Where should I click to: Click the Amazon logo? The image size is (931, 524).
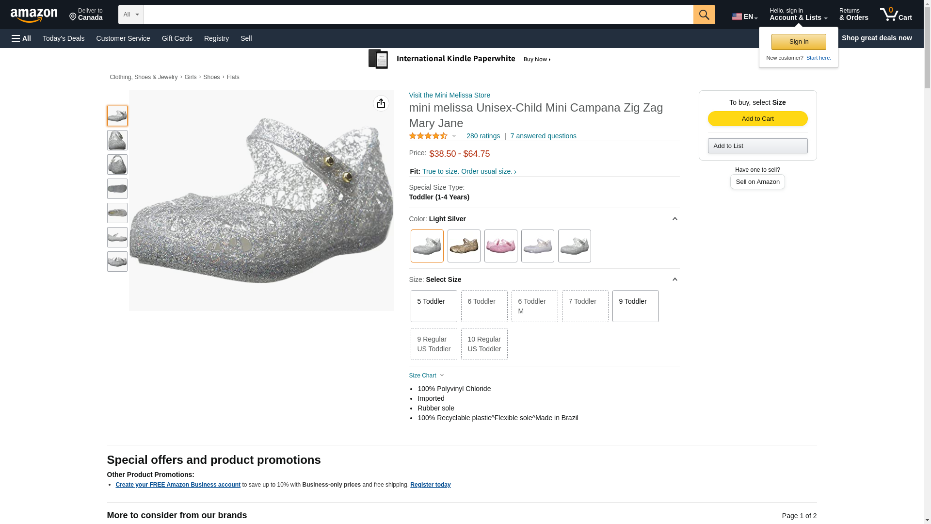point(34,16)
